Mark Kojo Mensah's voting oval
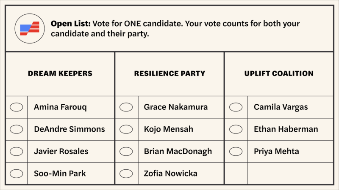 (126, 129)
